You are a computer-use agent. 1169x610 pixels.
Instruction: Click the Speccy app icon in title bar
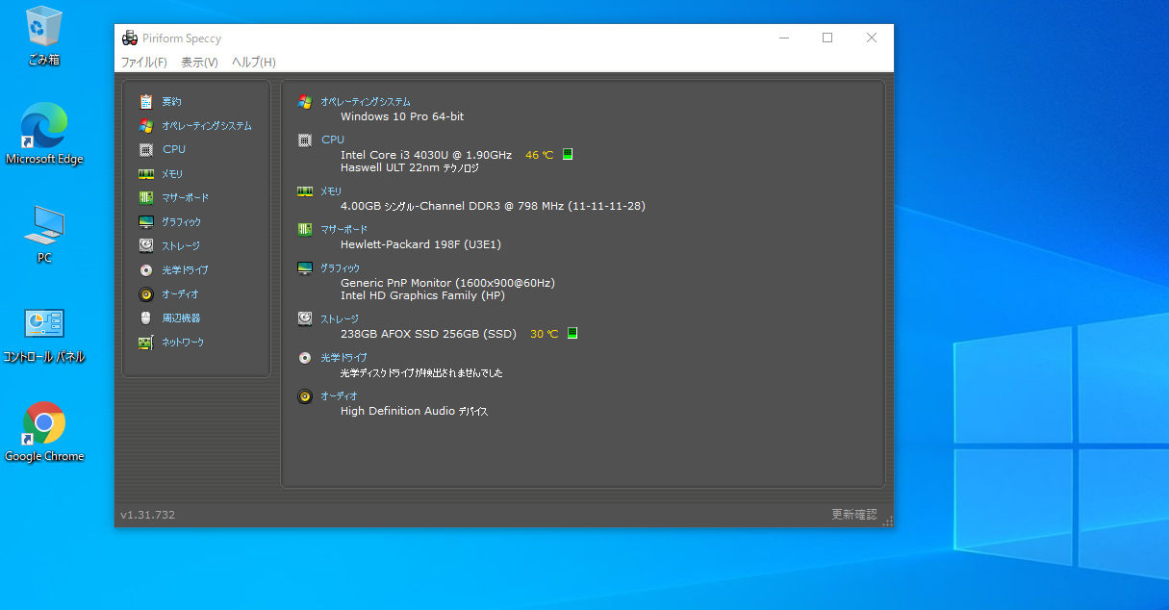(130, 38)
